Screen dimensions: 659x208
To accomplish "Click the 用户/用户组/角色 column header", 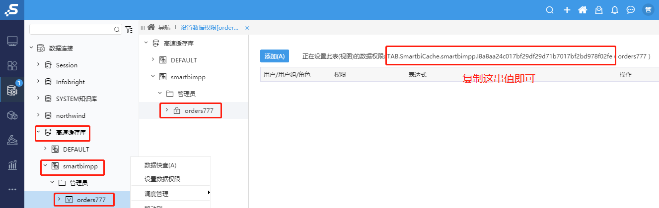I will point(287,75).
